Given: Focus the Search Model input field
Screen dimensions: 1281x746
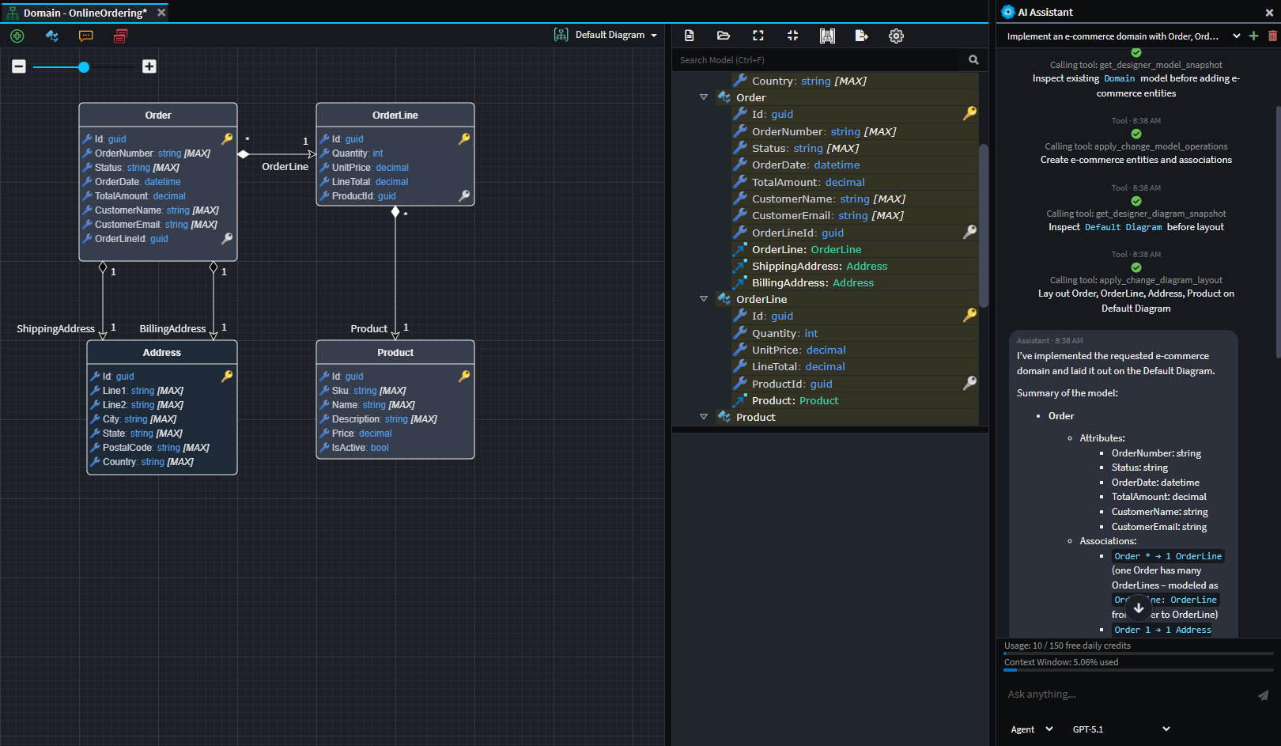Looking at the screenshot, I should 818,60.
